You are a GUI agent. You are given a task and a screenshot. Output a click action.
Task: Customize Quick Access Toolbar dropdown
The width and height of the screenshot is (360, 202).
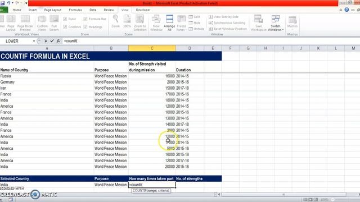[26, 3]
